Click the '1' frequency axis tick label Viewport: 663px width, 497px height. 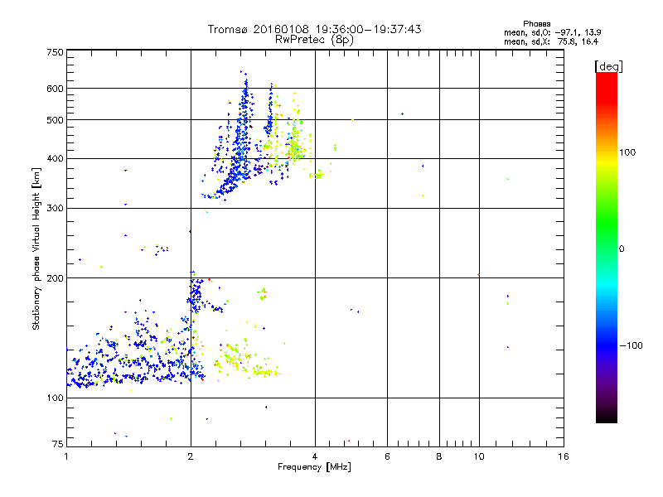(66, 456)
